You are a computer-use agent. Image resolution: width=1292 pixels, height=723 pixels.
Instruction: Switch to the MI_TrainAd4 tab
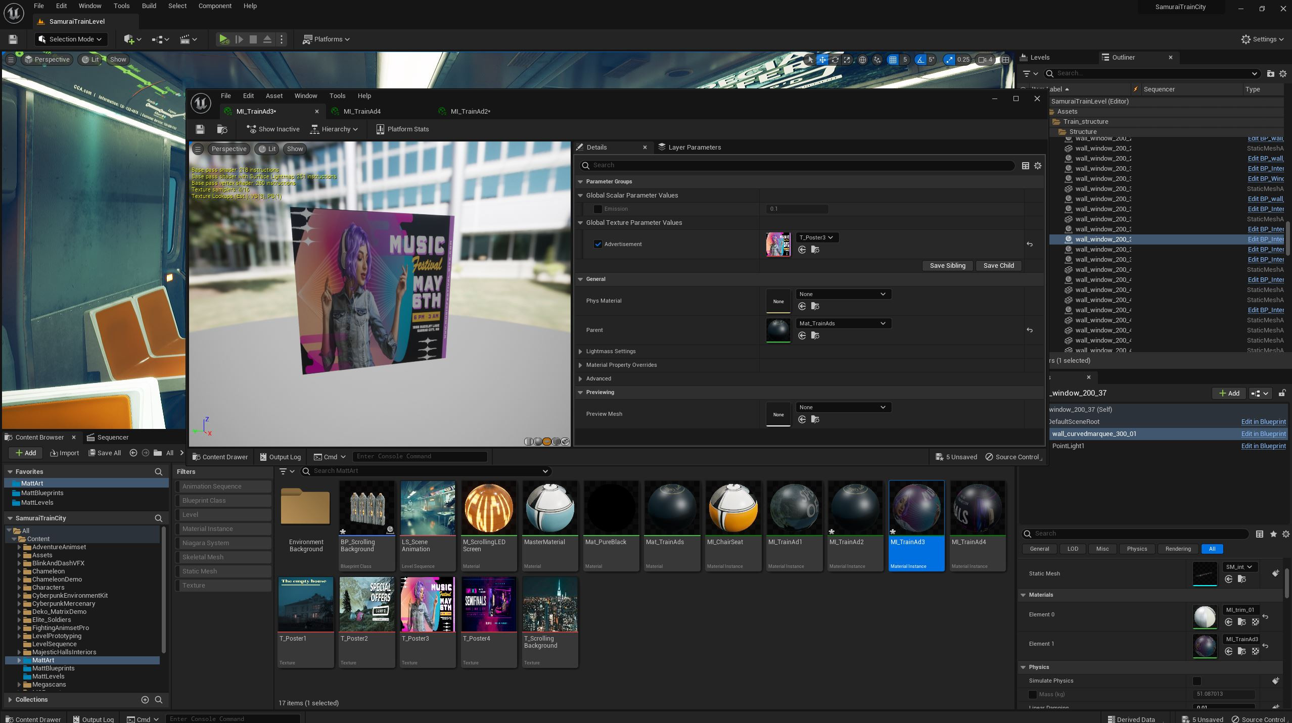click(x=361, y=111)
